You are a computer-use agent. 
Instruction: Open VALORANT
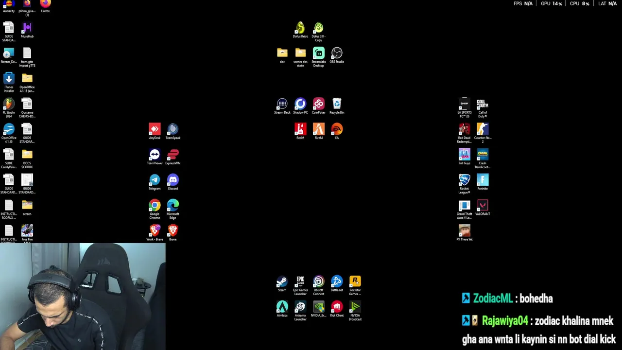[x=483, y=207]
